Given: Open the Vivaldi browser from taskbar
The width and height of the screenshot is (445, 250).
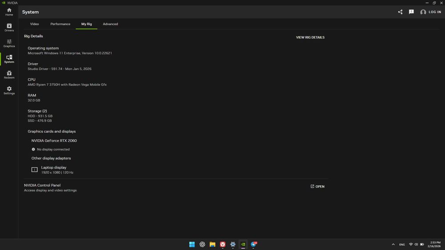Looking at the screenshot, I should 223,244.
